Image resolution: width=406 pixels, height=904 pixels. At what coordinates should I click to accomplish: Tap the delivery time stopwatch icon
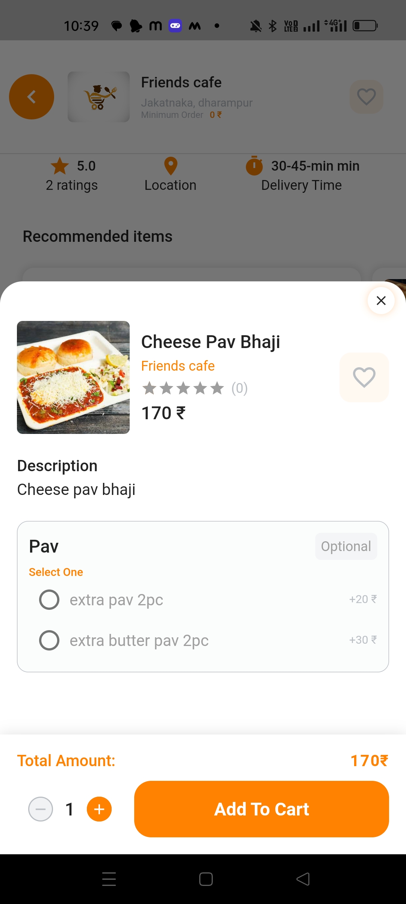tap(254, 166)
